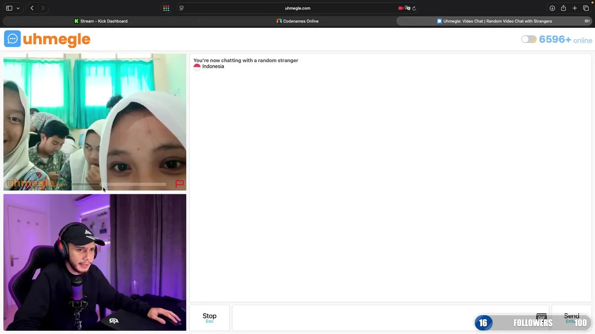The height and width of the screenshot is (334, 595).
Task: Show Safari downloads
Action: click(552, 8)
